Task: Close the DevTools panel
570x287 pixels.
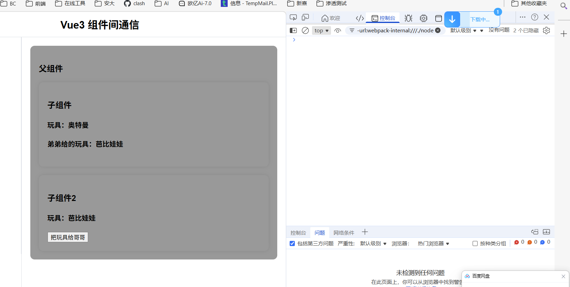Action: coord(546,17)
